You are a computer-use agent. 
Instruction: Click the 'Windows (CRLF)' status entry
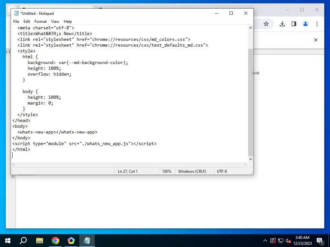point(192,171)
